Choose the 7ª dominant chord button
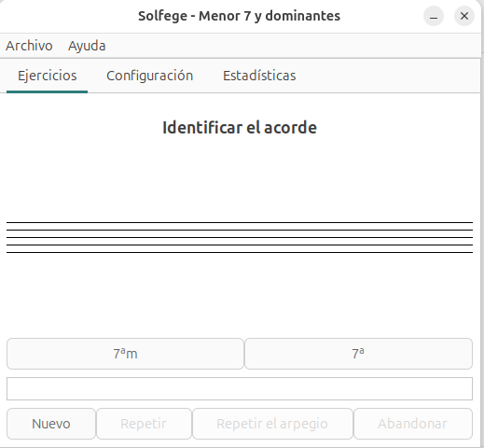Screen dimensions: 484x448 358,354
